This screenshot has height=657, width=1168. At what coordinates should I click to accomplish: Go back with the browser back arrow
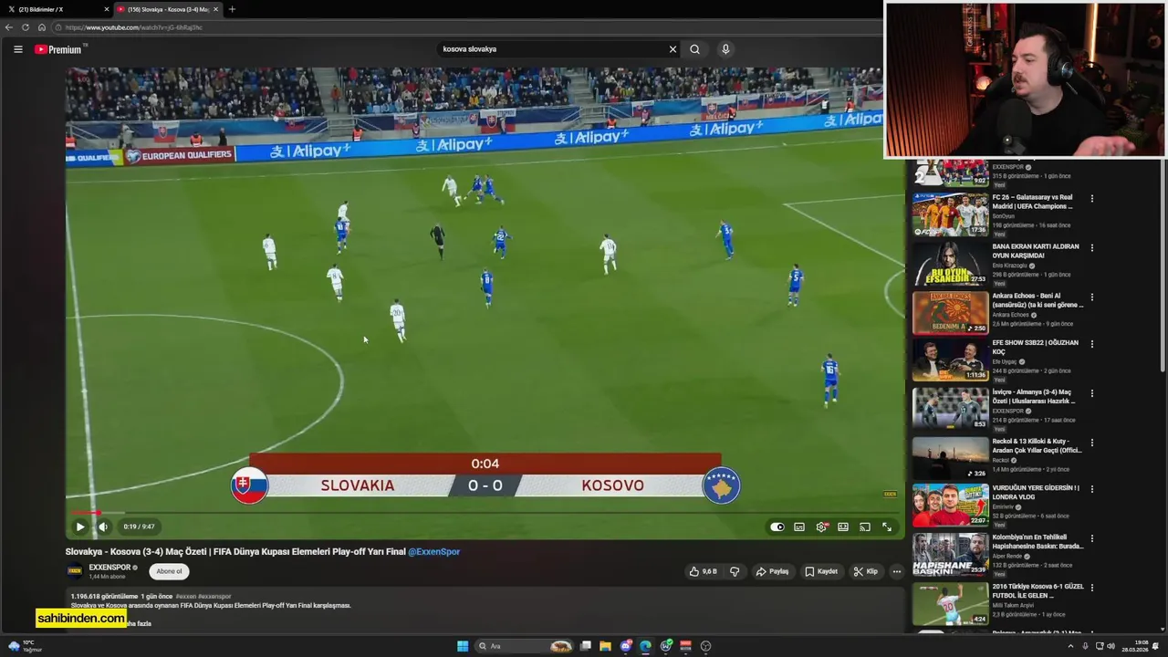pyautogui.click(x=9, y=27)
